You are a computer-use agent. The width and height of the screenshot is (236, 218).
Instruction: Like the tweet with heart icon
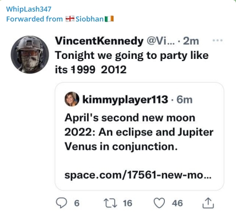159,203
